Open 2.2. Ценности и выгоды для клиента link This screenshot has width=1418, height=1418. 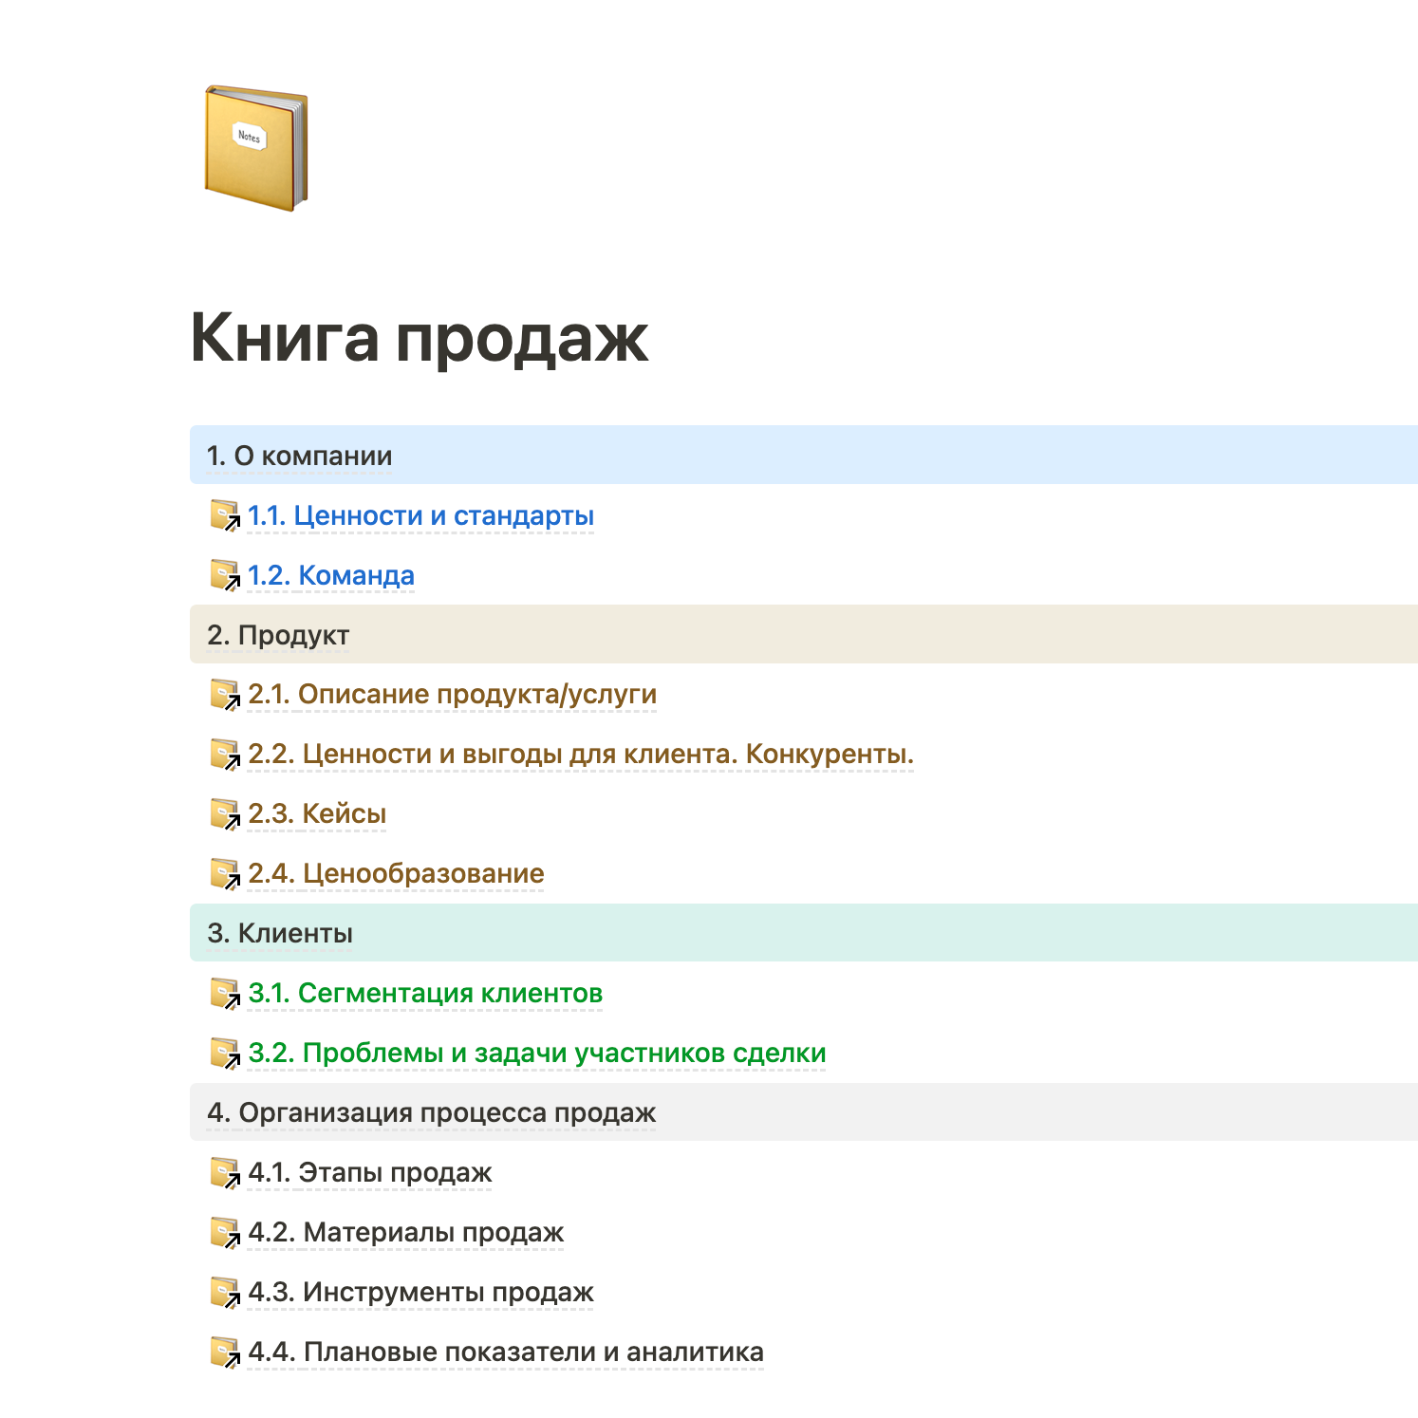pos(580,754)
